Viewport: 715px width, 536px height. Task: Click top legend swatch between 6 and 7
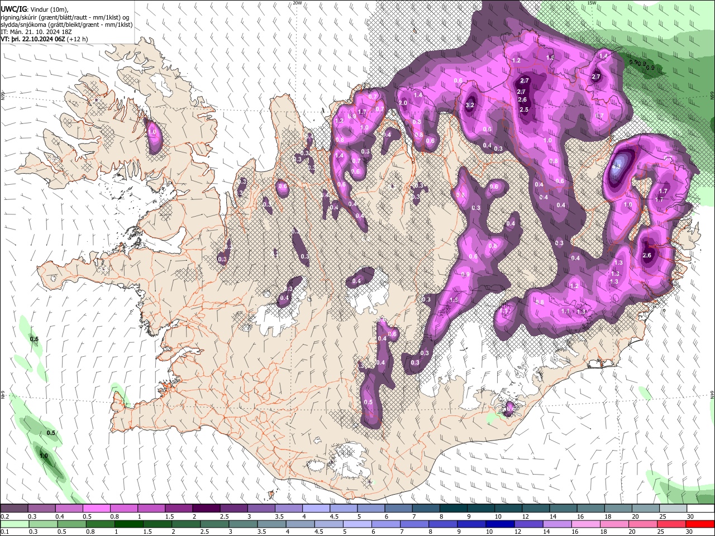coord(398,509)
